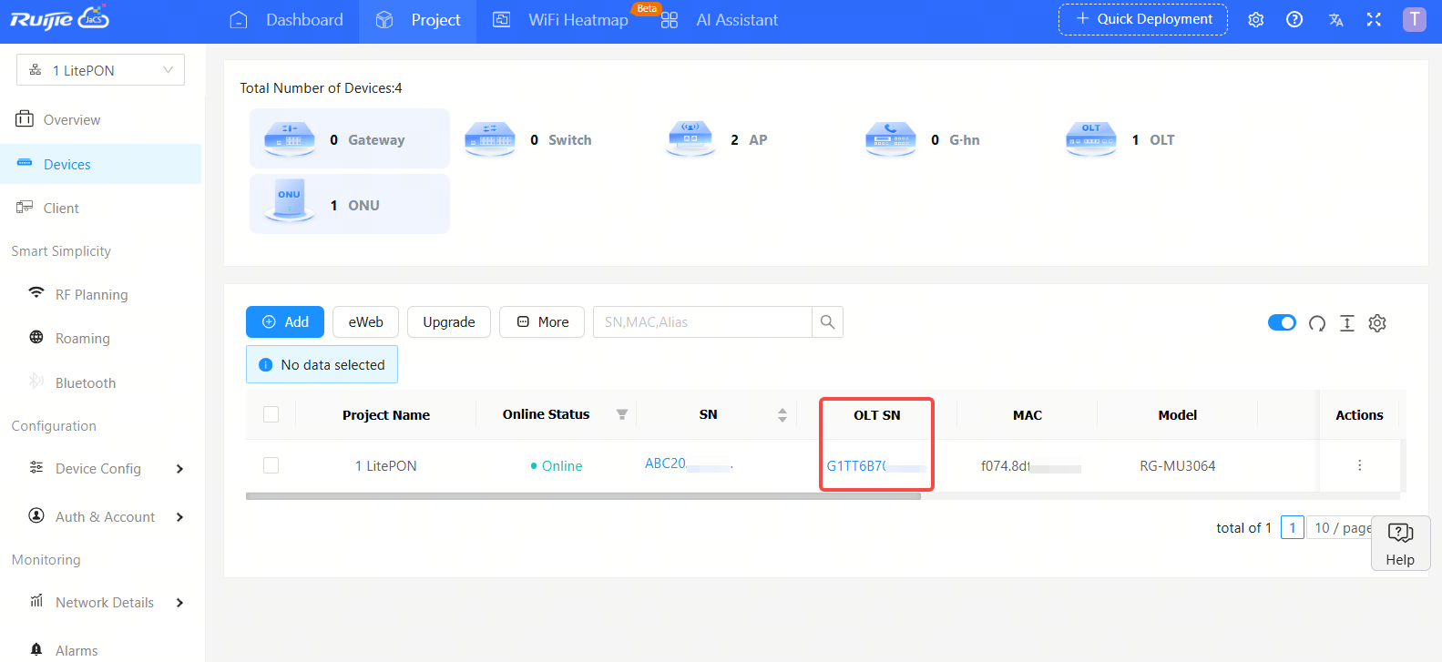Open the 1 LitePON project dropdown
1442x662 pixels.
click(100, 70)
